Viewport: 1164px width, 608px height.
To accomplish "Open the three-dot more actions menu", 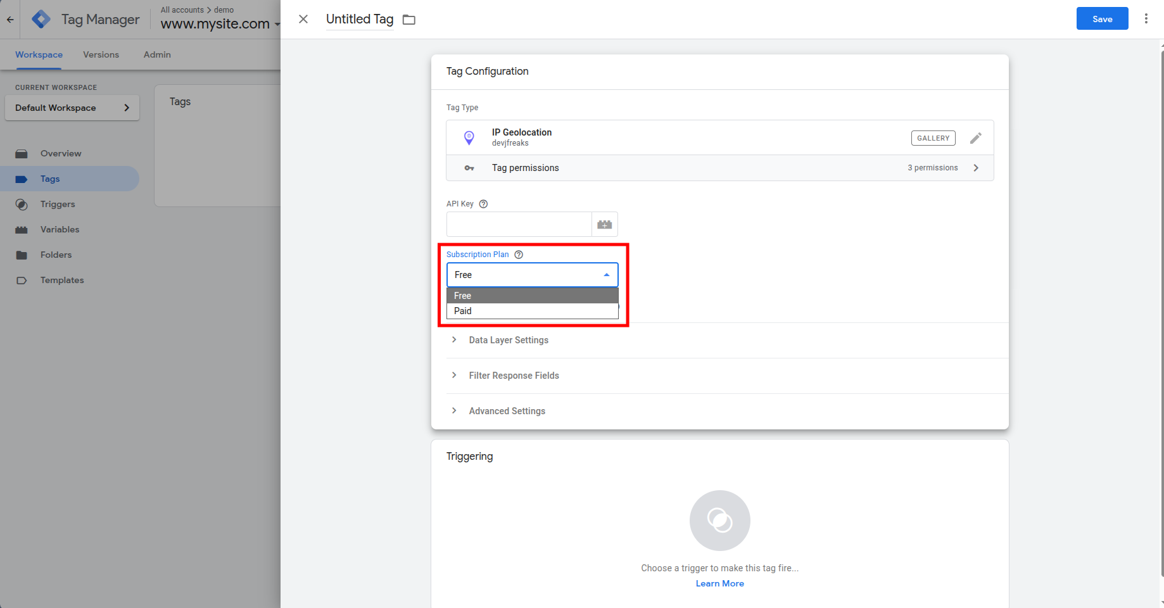I will pos(1146,19).
